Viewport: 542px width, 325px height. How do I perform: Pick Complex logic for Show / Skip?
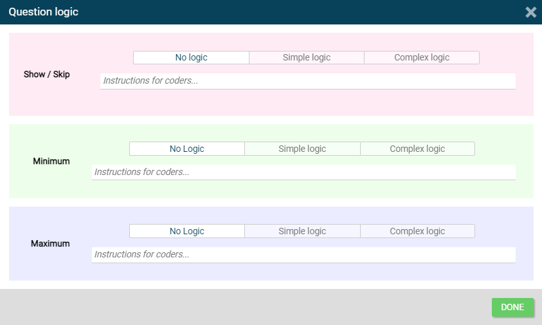pyautogui.click(x=421, y=58)
